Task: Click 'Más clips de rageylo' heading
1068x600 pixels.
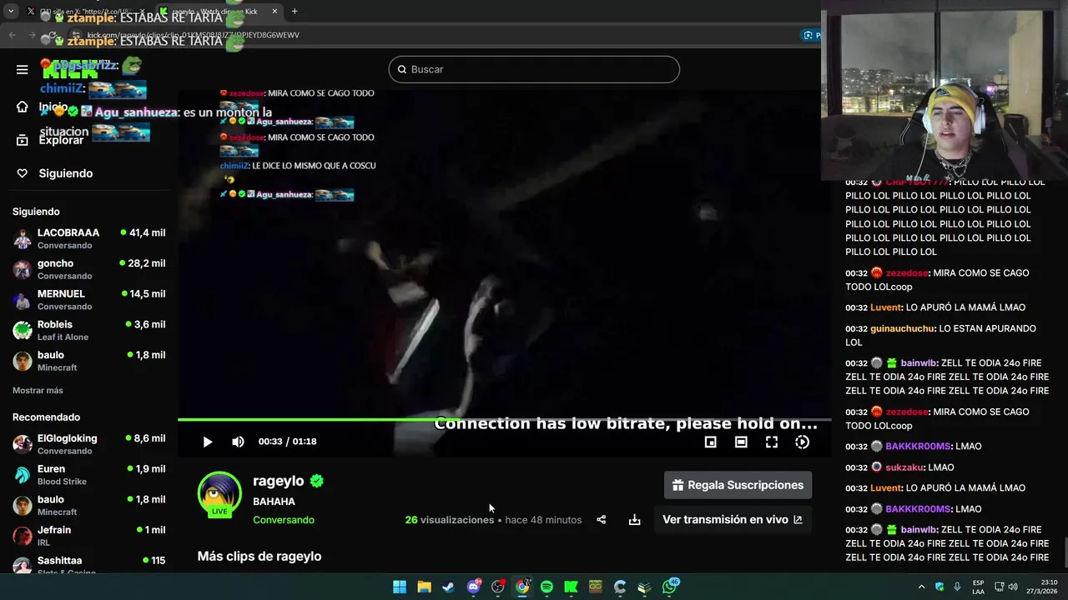Action: tap(259, 557)
